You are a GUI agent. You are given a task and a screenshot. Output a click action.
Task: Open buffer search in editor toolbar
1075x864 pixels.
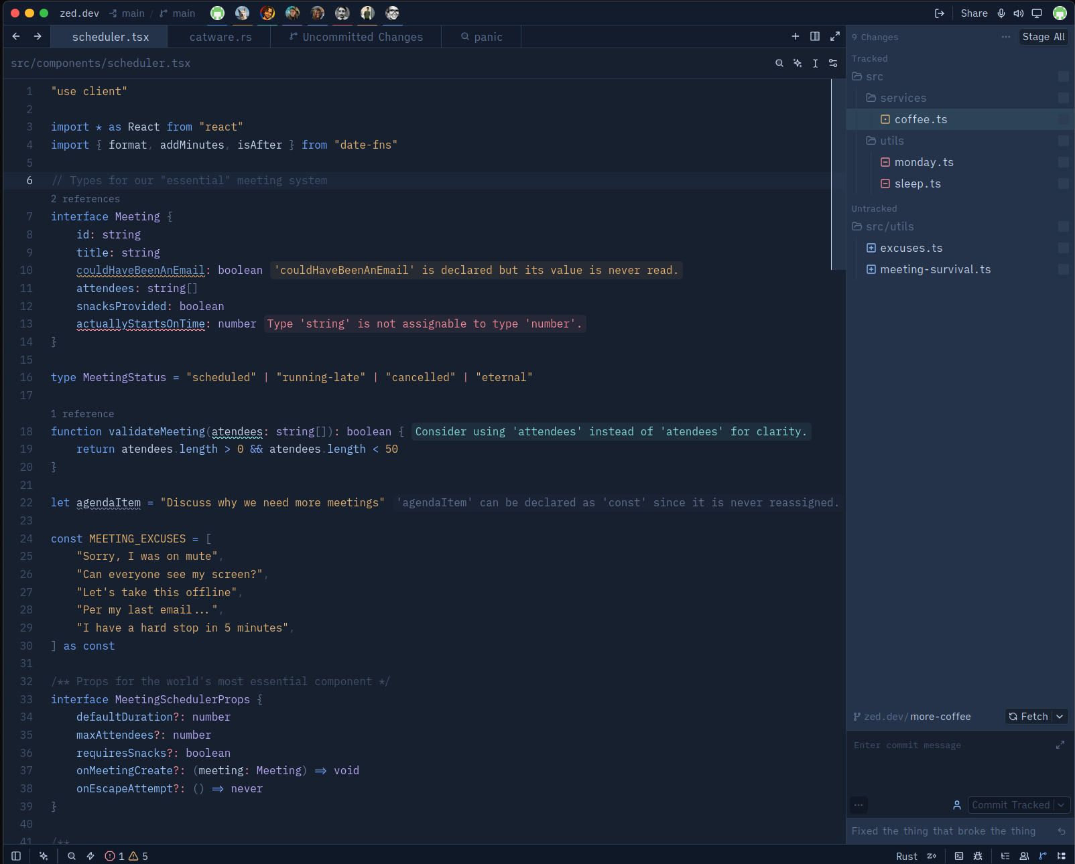point(779,63)
